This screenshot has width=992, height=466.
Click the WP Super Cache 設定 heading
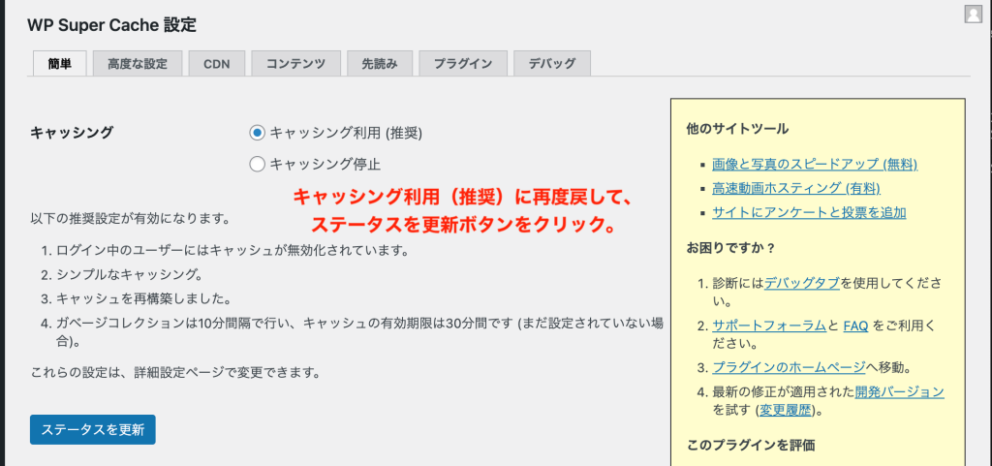pos(112,25)
